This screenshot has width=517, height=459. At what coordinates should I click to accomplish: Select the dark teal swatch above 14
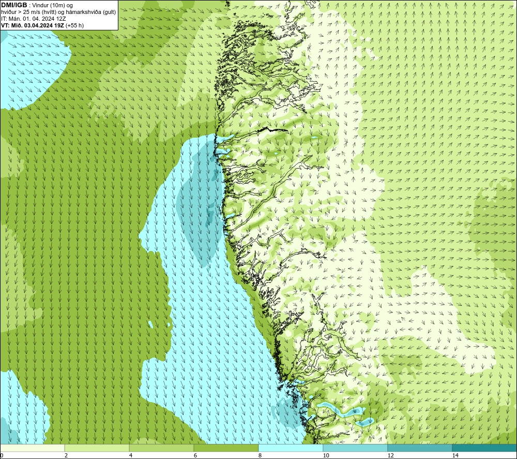click(x=484, y=448)
